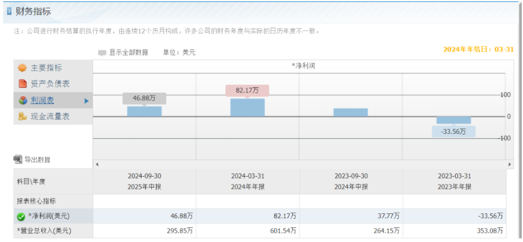This screenshot has width=523, height=242.
Task: Click the 46.88万 chart tooltip label
Action: tap(144, 98)
